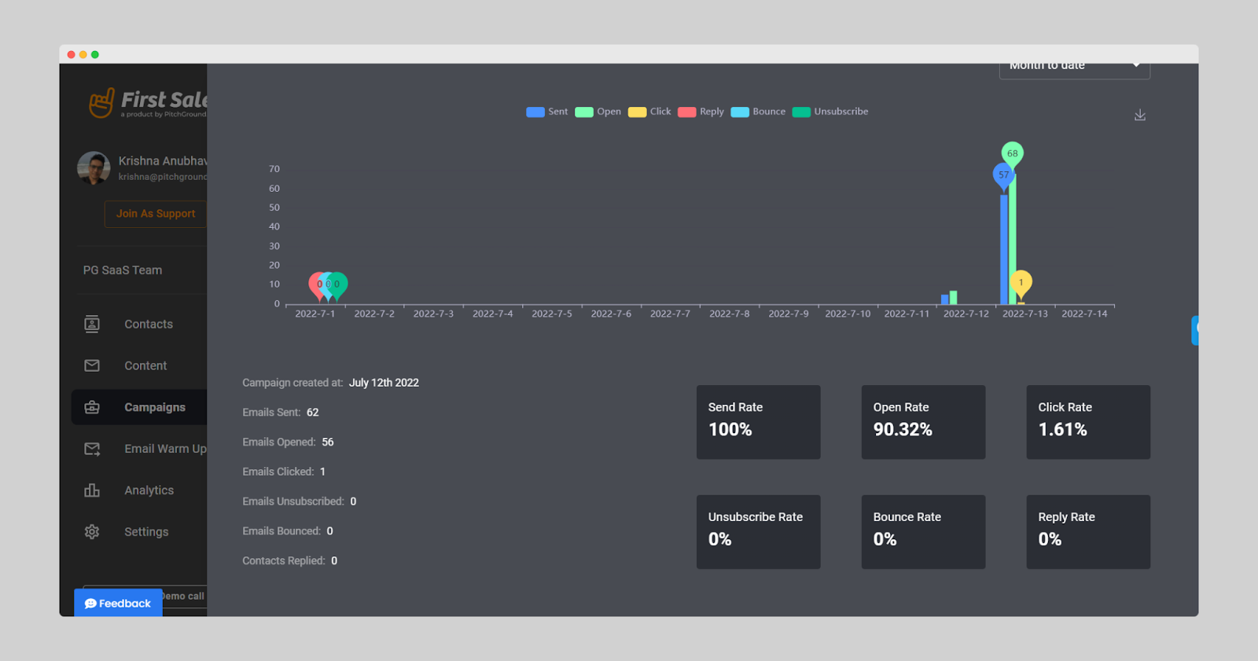Toggle the Sent series legend

[x=546, y=112]
